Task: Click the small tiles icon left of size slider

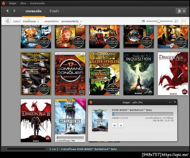Action: click(143, 21)
